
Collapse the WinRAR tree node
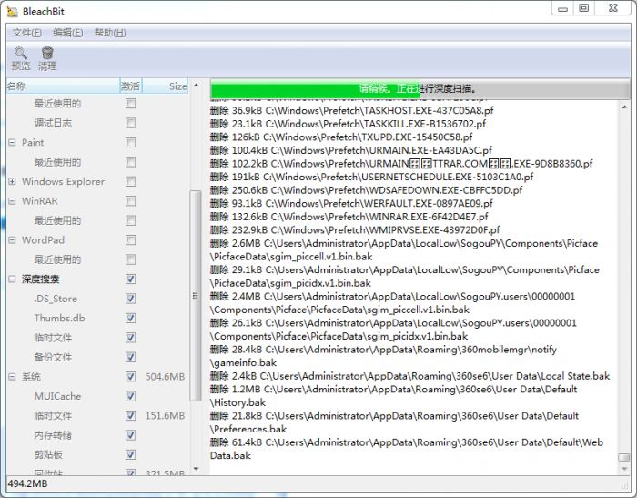point(12,201)
